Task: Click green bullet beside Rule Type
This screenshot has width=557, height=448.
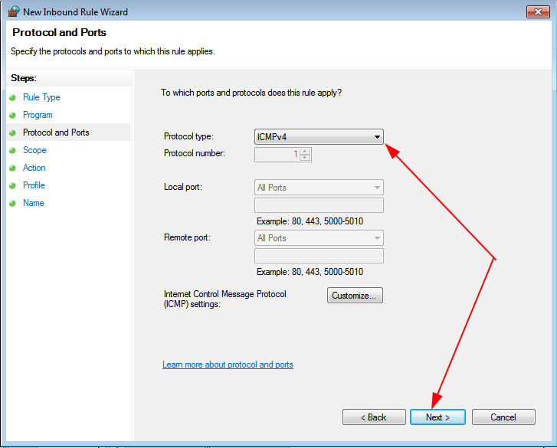Action: tap(12, 97)
